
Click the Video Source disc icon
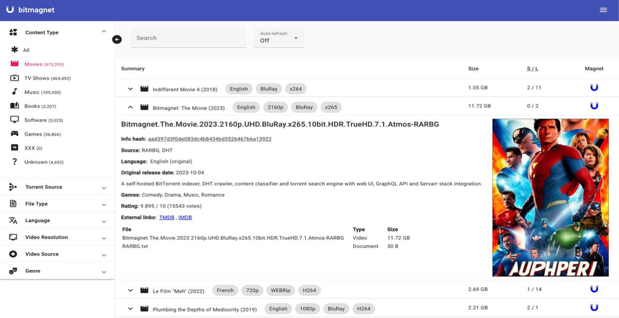[13, 254]
